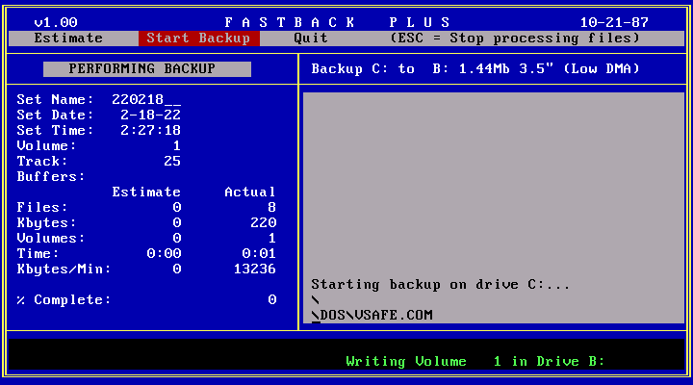Click the Starting backup on drive C: message

click(x=440, y=285)
